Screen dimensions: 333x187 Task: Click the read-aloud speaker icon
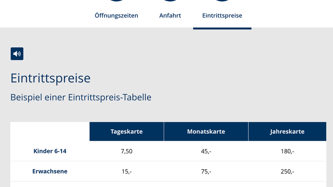point(17,54)
